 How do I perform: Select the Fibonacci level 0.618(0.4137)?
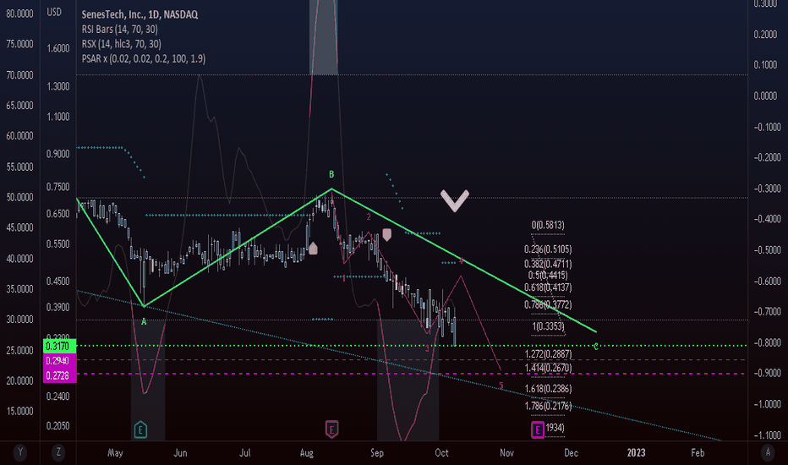click(x=548, y=287)
